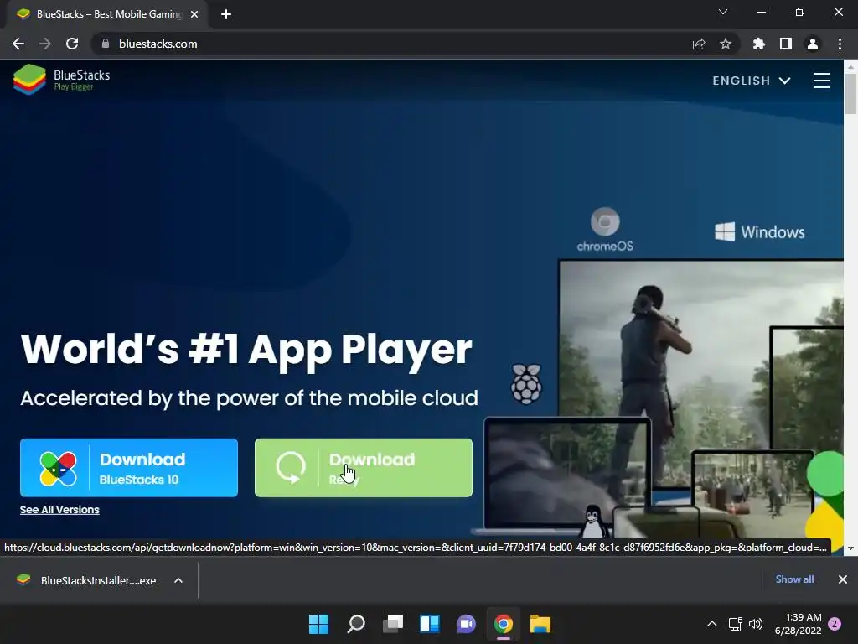
Task: Open the notification badge showing 2
Action: click(835, 624)
